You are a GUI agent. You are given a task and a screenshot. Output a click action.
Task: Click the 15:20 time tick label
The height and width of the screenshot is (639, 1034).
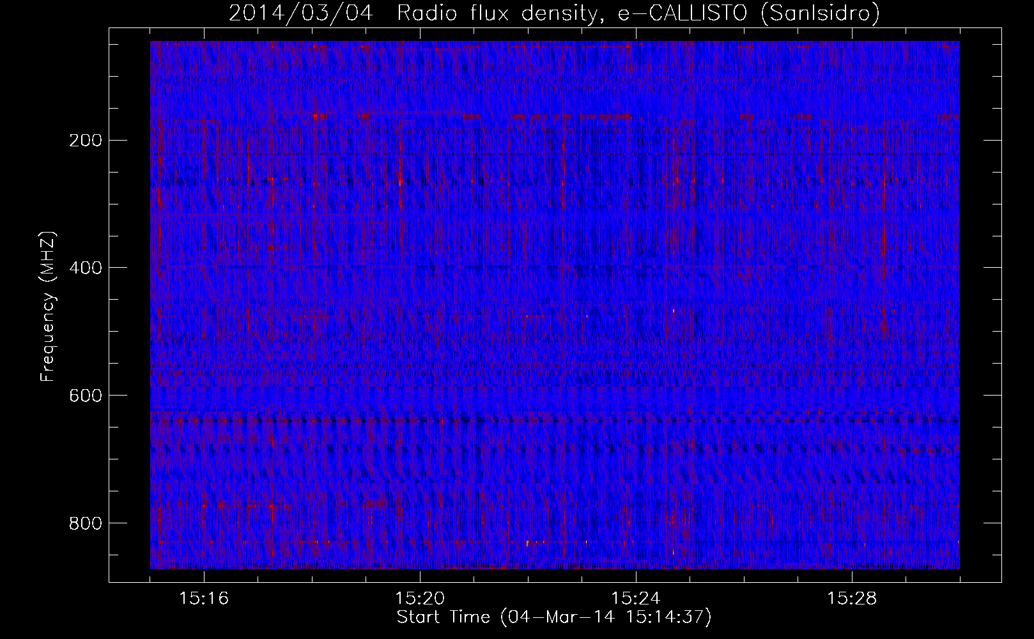pyautogui.click(x=420, y=599)
